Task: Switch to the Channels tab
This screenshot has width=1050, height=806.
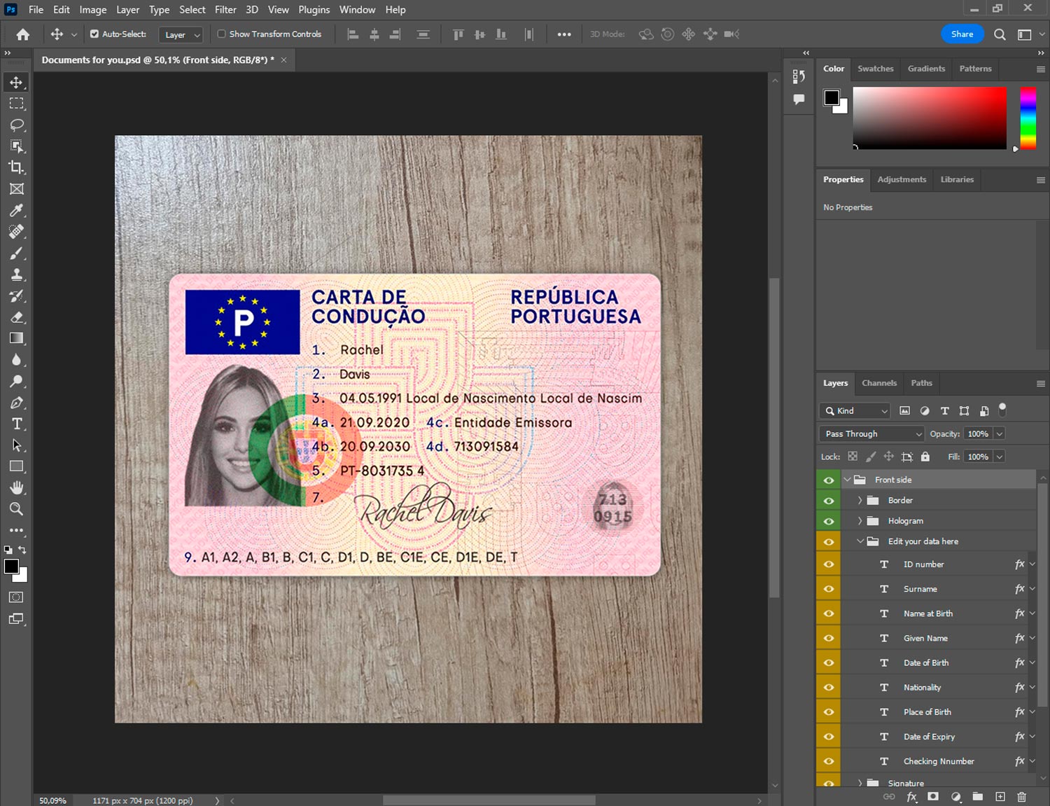Action: pos(878,383)
